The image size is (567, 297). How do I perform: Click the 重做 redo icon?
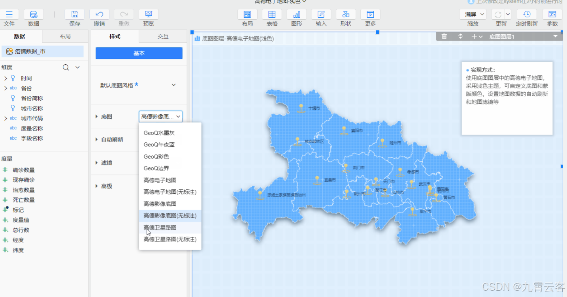[x=124, y=15]
